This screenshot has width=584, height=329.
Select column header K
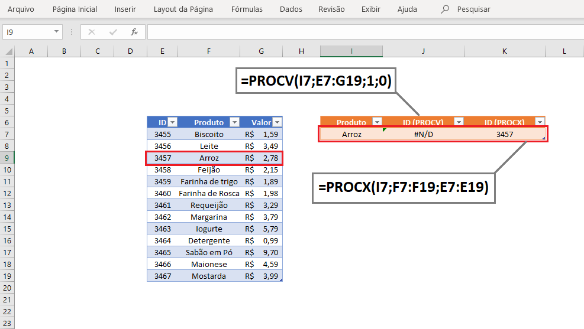point(505,51)
